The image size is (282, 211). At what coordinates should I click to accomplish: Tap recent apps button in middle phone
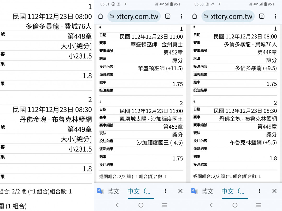pos(165,205)
